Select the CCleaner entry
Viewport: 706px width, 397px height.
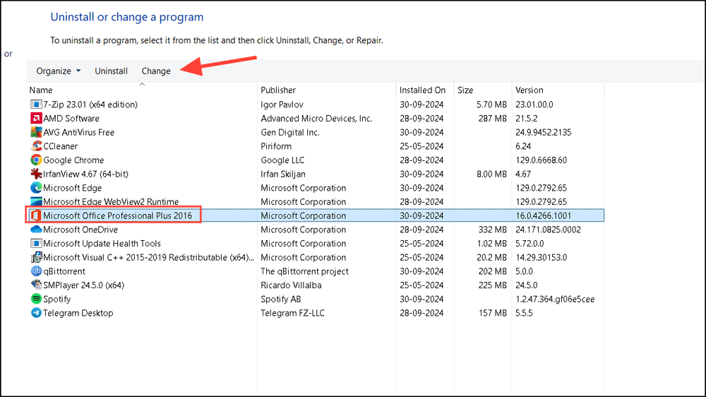(x=60, y=146)
